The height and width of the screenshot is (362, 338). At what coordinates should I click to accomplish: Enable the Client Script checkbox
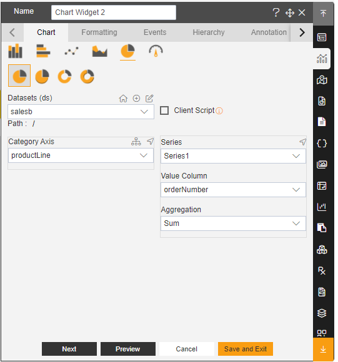[164, 110]
